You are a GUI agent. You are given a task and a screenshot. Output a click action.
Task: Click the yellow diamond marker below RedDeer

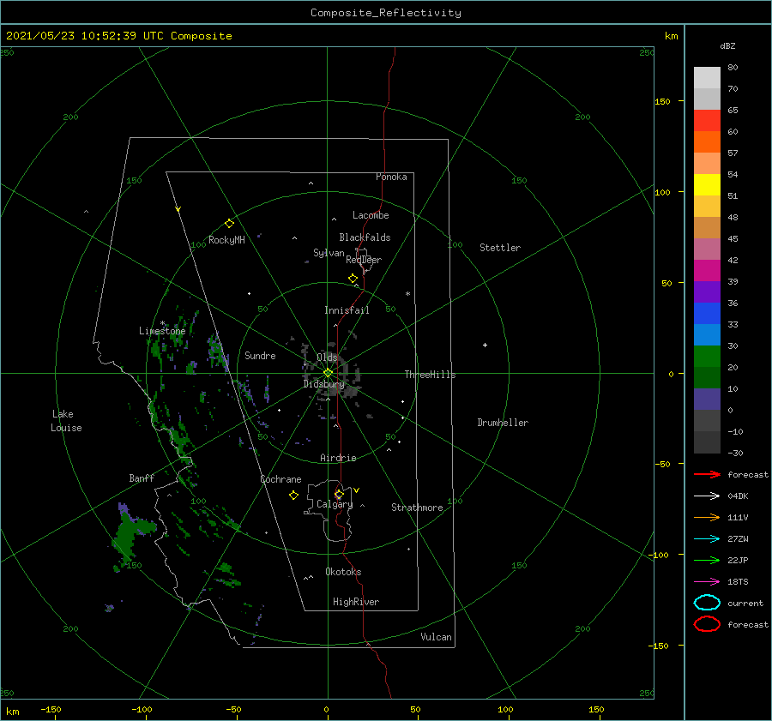pyautogui.click(x=353, y=279)
